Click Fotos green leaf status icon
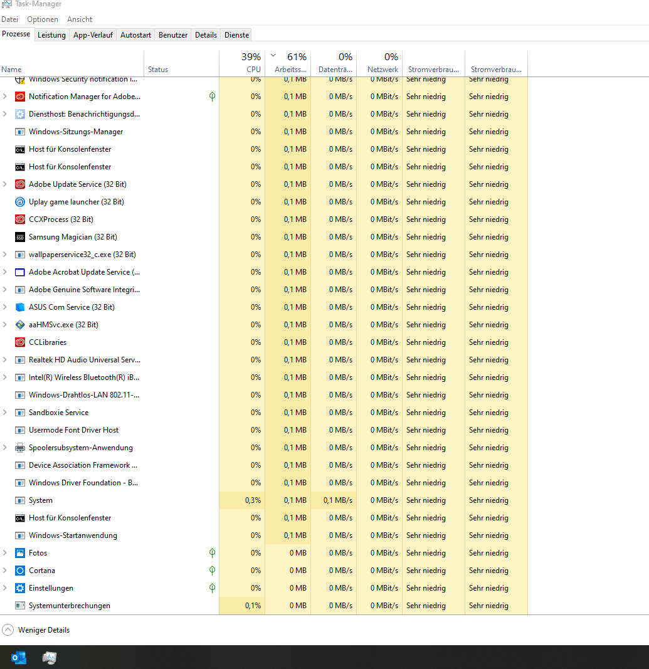Image resolution: width=649 pixels, height=669 pixels. coord(212,553)
